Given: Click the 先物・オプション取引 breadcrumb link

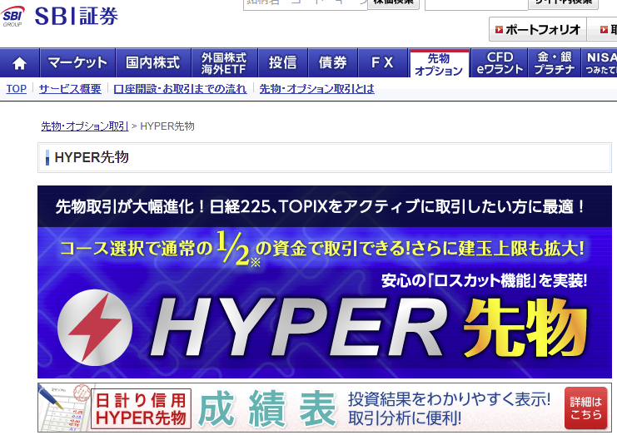Looking at the screenshot, I should tap(85, 126).
